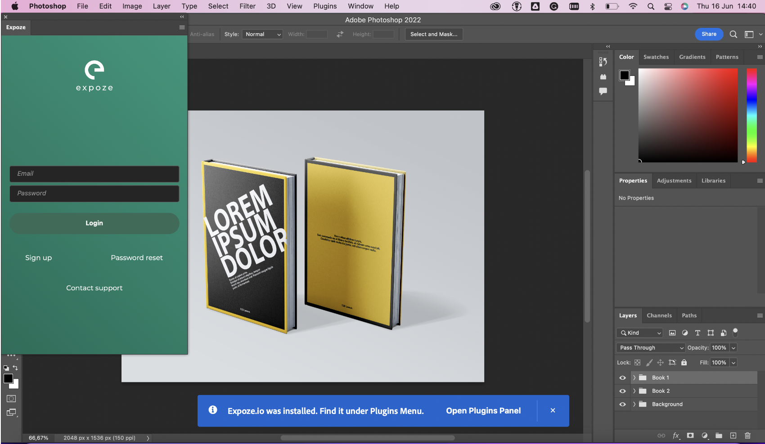
Task: Open the Filter menu
Action: point(247,6)
